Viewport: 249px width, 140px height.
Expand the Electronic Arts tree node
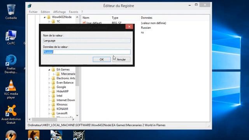tap(49, 79)
